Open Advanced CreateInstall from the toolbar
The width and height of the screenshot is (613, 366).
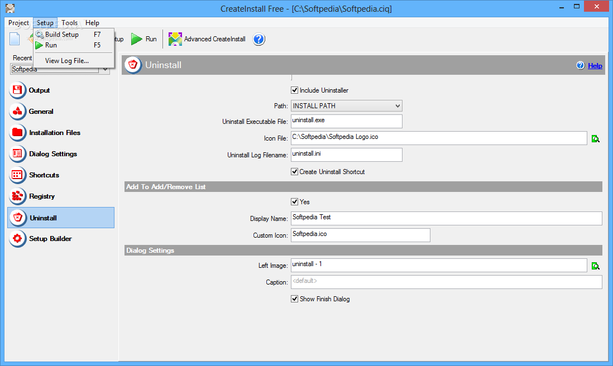[207, 39]
